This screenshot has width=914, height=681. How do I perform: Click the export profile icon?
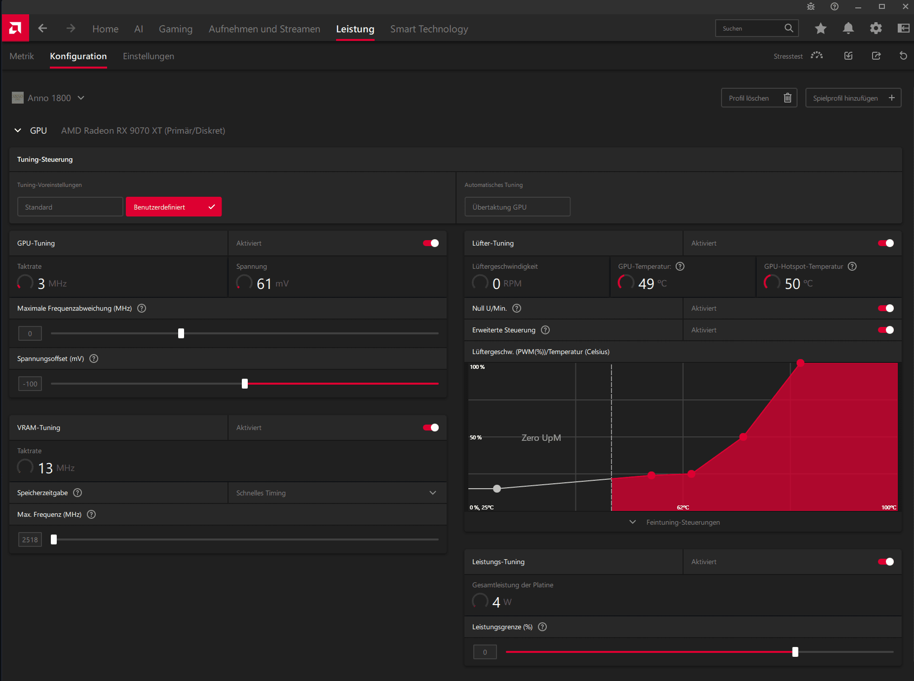tap(876, 56)
